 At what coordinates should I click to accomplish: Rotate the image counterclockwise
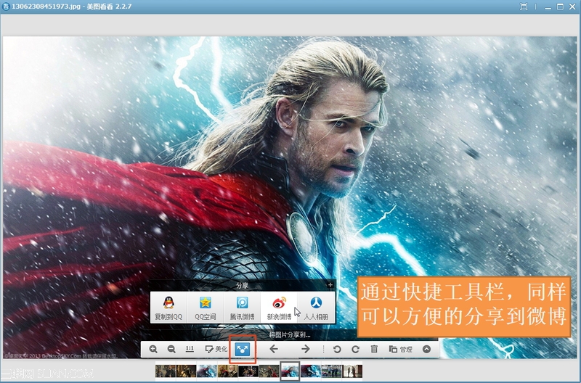(337, 349)
